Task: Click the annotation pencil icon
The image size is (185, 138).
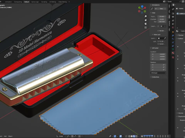Action: pos(152,9)
